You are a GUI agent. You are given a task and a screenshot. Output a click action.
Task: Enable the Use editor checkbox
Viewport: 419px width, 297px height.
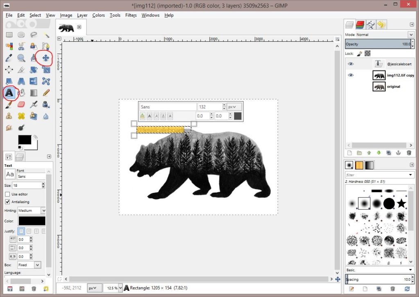click(x=7, y=194)
